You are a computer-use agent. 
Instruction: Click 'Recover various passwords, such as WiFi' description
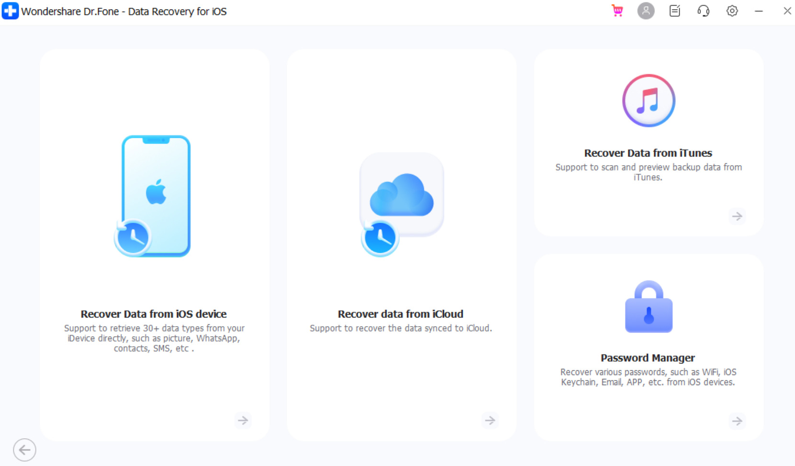point(648,377)
